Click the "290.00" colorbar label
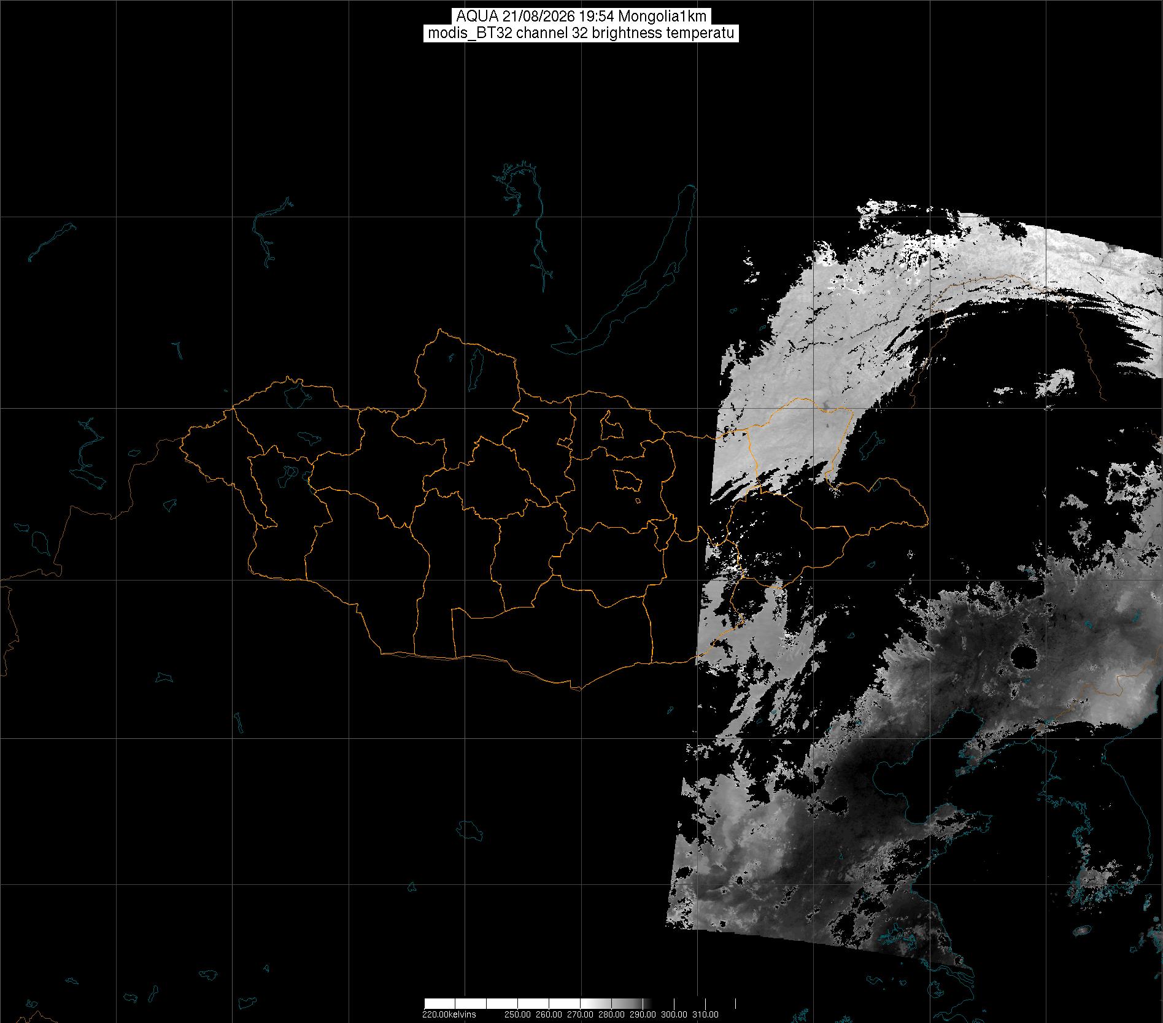The image size is (1163, 1023). (x=643, y=1014)
